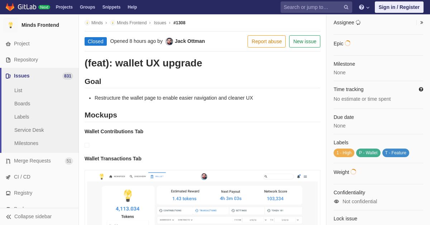Open the issues List sub-item
Image resolution: width=430 pixels, height=225 pixels.
[x=18, y=90]
